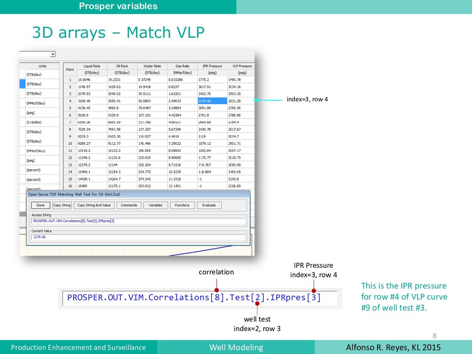This screenshot has height=354, width=472.
Task: Click Production Enhancement and Surveillance footer
Action: pyautogui.click(x=78, y=348)
